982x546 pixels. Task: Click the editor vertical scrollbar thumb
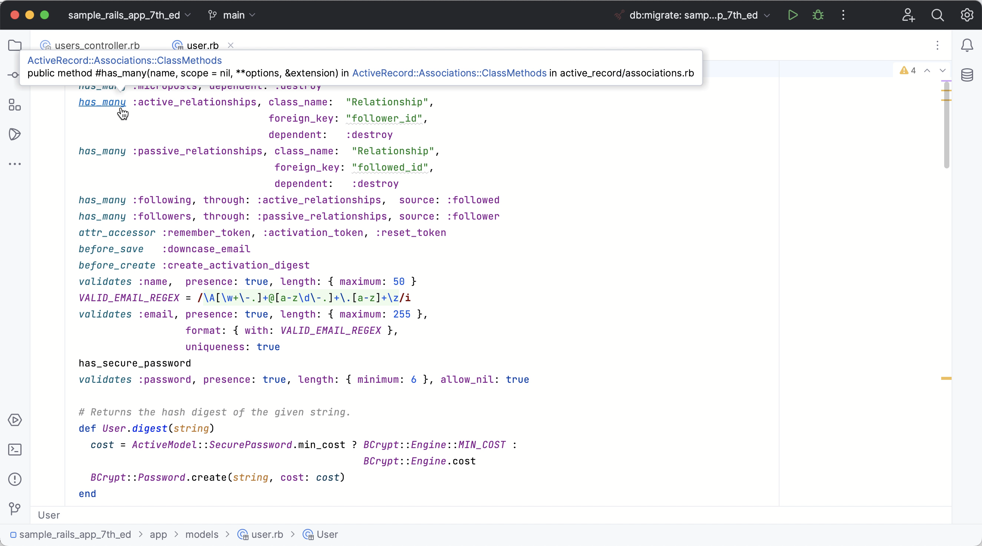946,126
